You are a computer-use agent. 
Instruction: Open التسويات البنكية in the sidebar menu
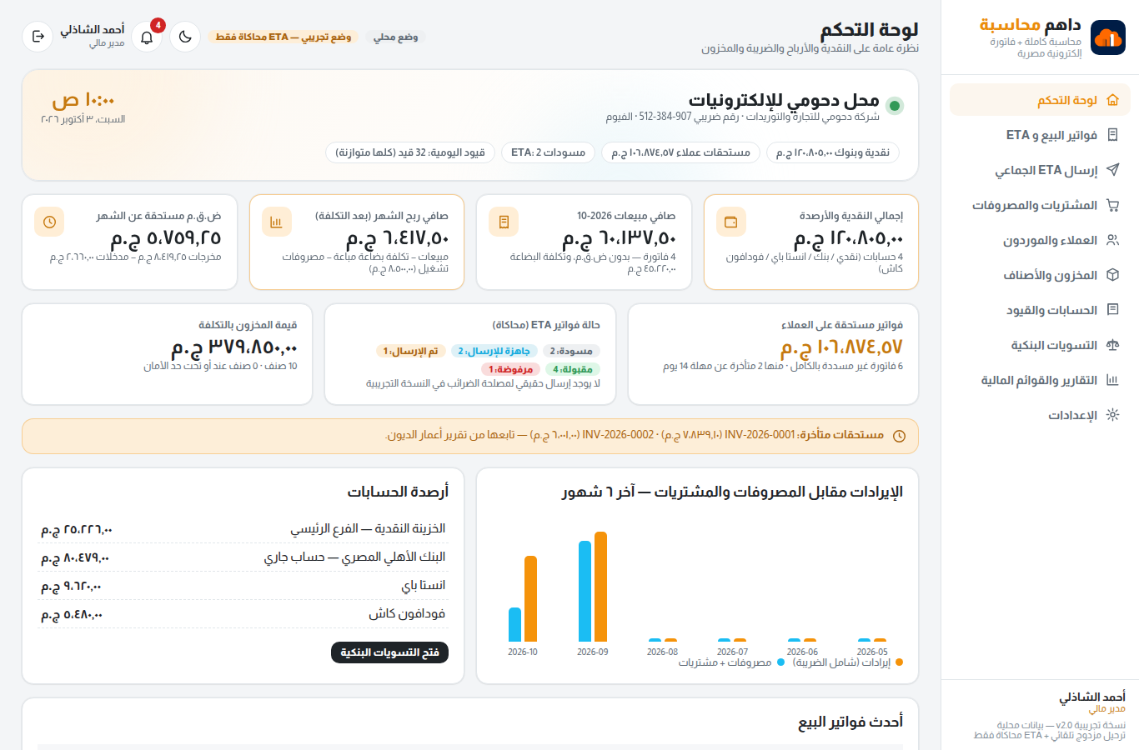tap(1040, 345)
